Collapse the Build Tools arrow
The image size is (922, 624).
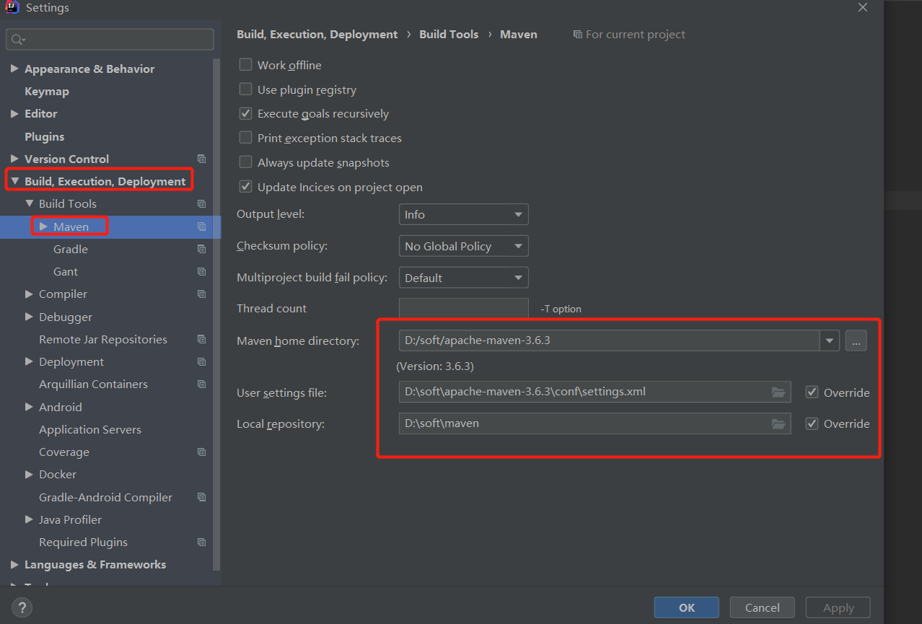click(x=29, y=203)
